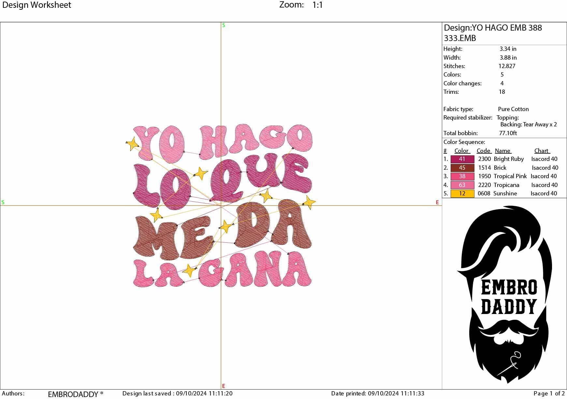Click 'Isacord 40' in the Sunshine row

click(x=544, y=193)
